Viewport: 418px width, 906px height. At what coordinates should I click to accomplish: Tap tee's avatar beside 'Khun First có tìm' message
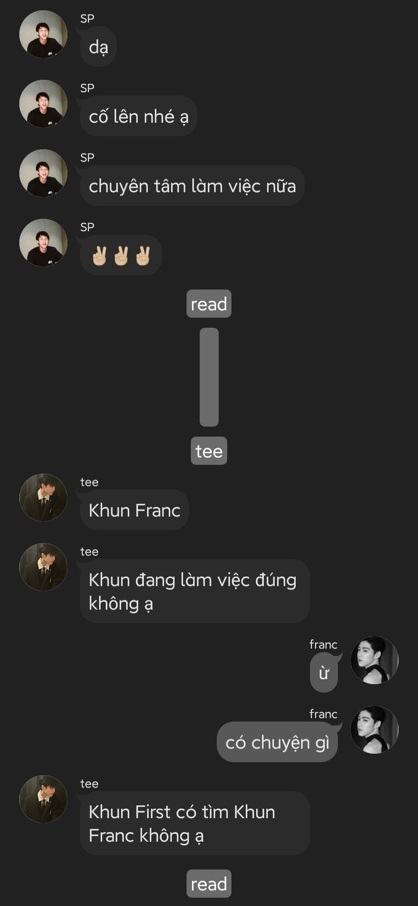click(x=43, y=799)
